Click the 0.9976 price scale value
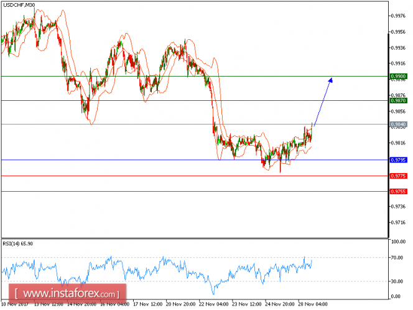The image size is (413, 310). point(398,16)
